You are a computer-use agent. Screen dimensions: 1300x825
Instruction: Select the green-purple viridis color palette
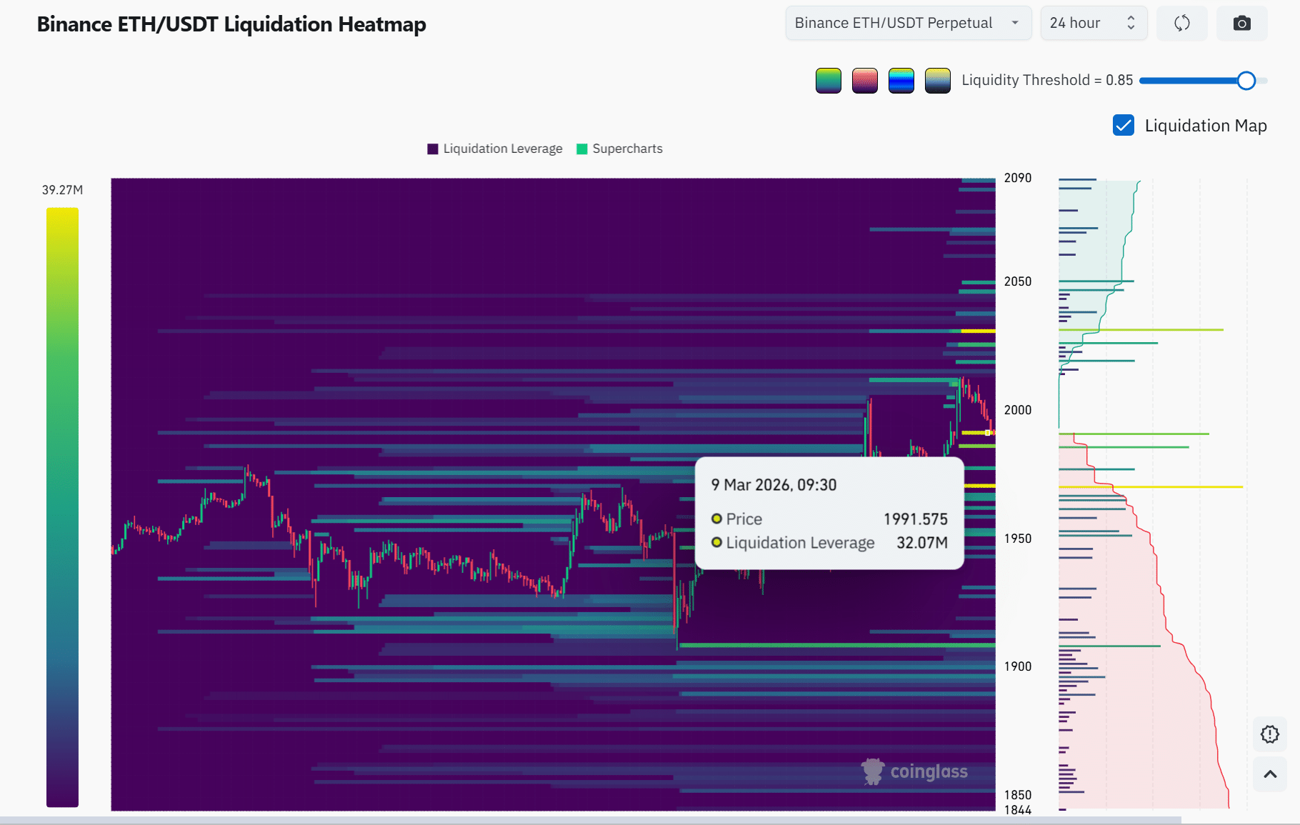[828, 80]
